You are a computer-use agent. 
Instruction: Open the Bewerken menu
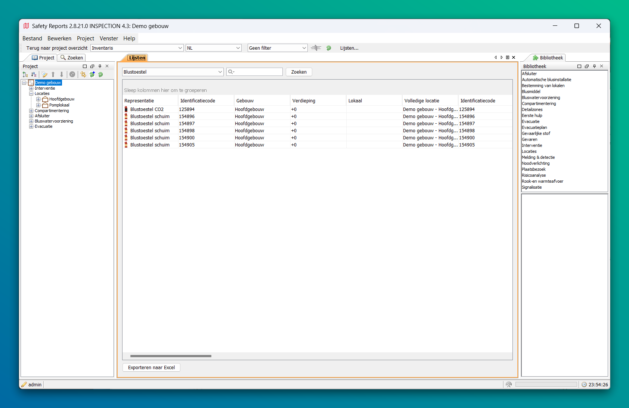(x=59, y=38)
